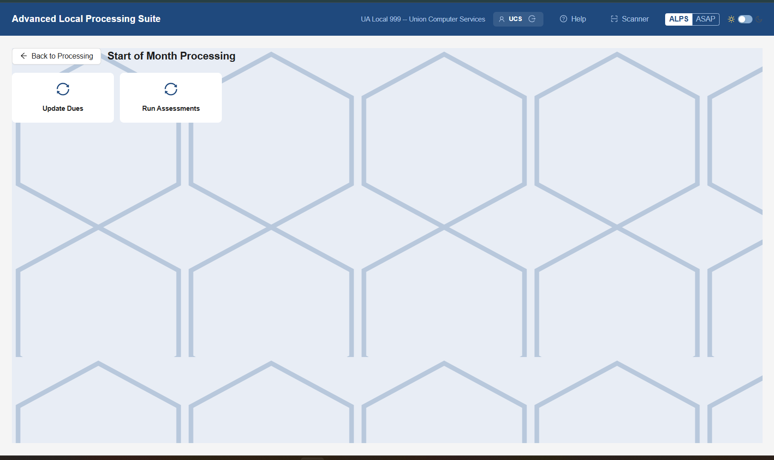774x460 pixels.
Task: Open the Help link
Action: coord(573,19)
